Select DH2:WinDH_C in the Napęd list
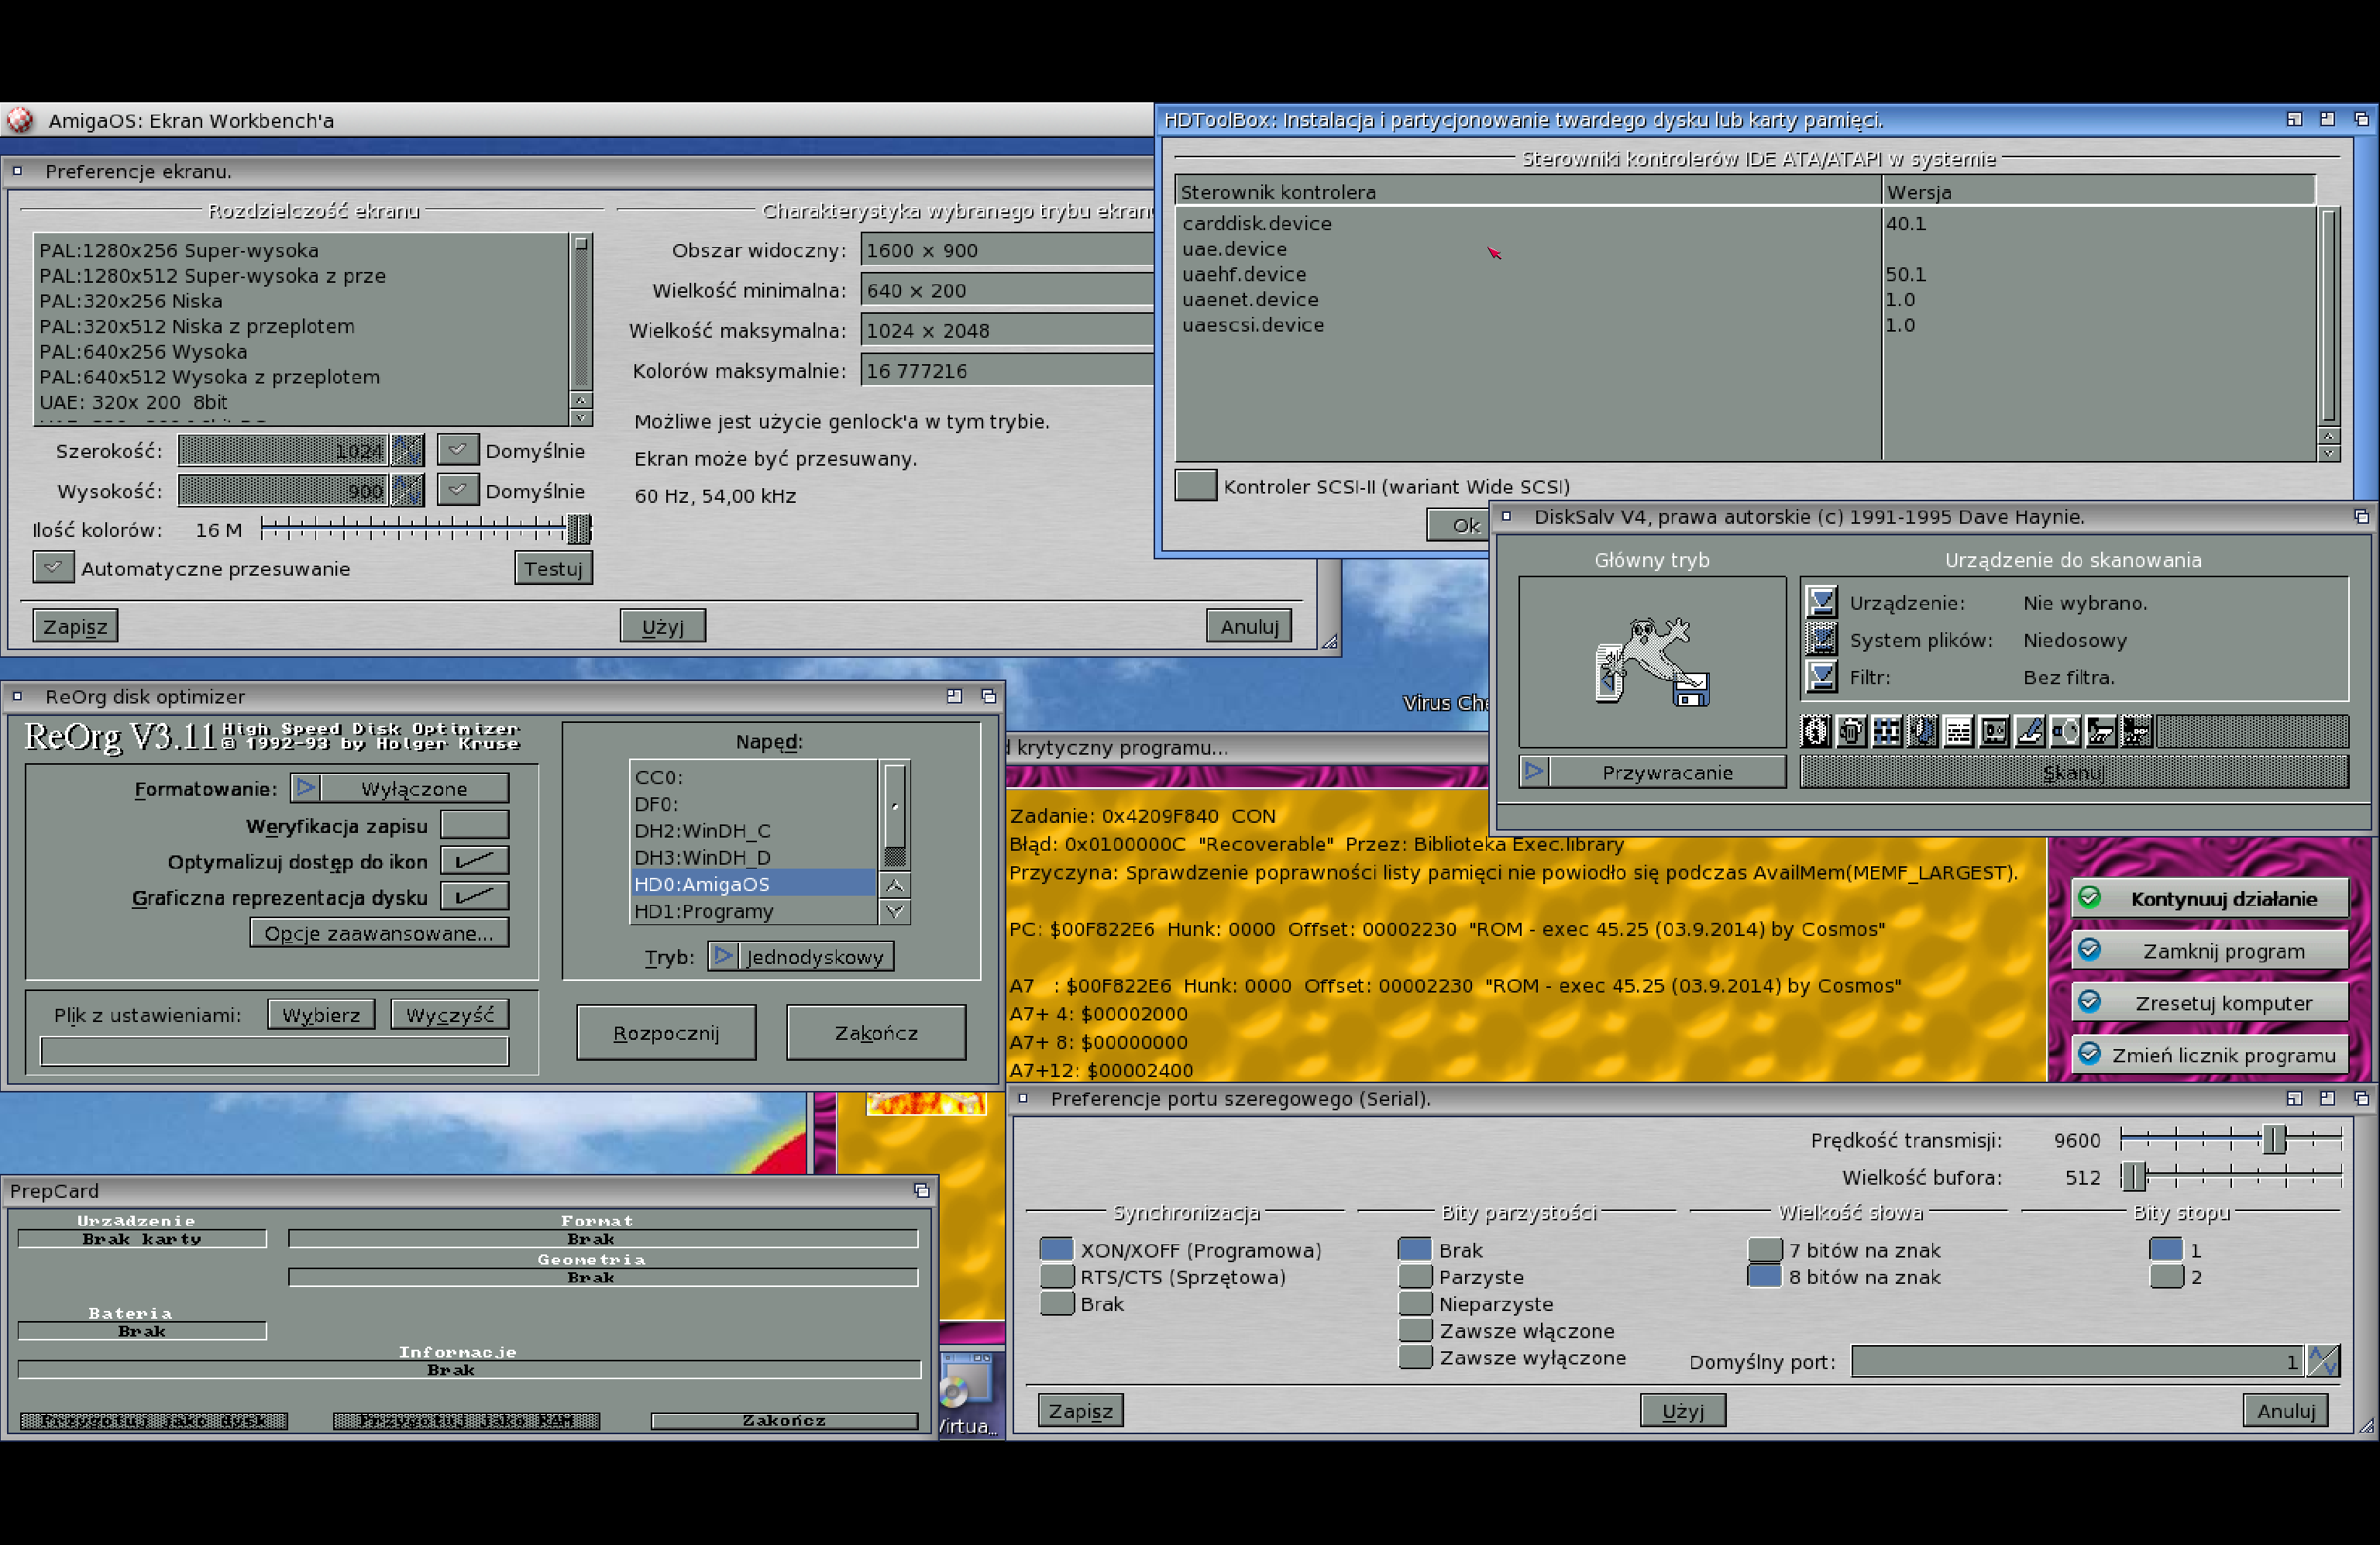 tap(754, 831)
